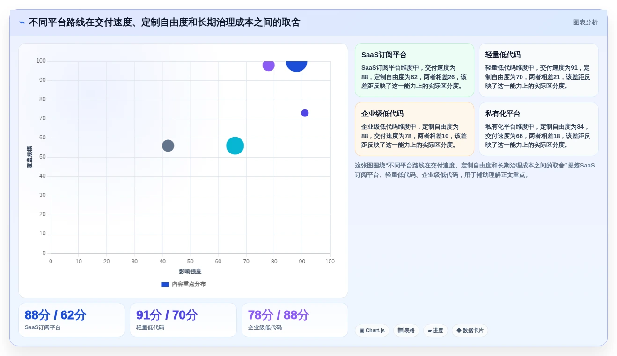Click the 78分 / 88分 stat card

pyautogui.click(x=295, y=320)
